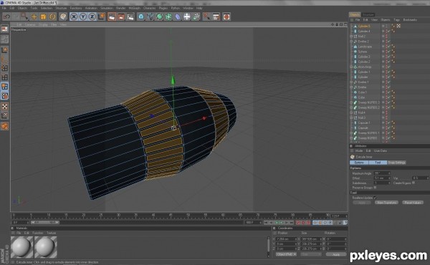Click orange sphere icon in left palette
This screenshot has height=265, width=430.
(x=5, y=126)
